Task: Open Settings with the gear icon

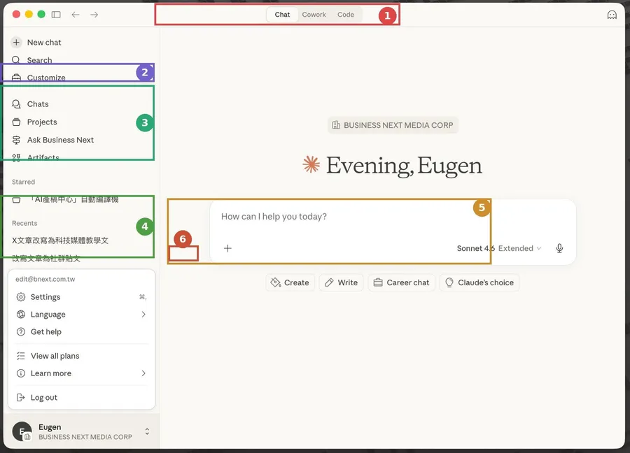Action: pos(21,297)
